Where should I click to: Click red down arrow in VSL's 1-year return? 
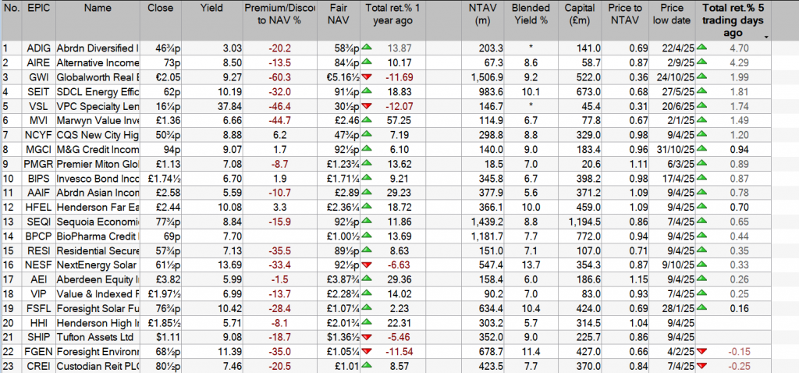[367, 106]
